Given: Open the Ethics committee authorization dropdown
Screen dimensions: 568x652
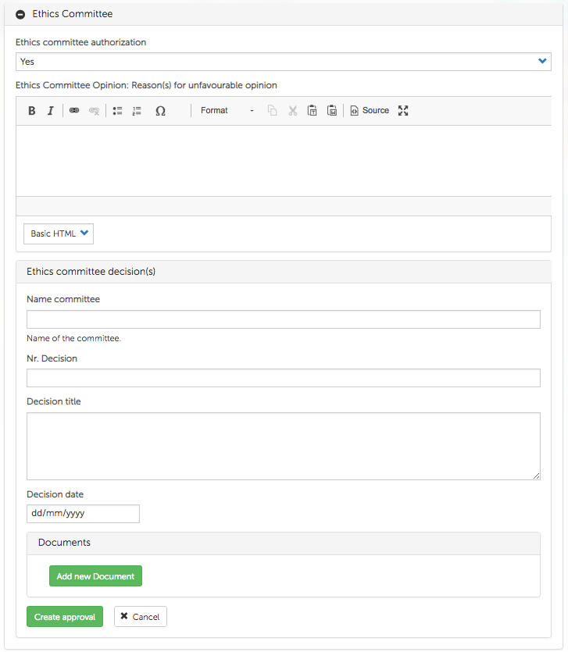Looking at the screenshot, I should point(284,62).
